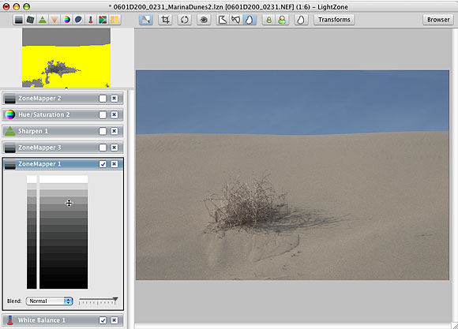Click the wide zone gradient in ZoneMapper 1
Viewport: 458px width, 329px height.
[x=64, y=233]
